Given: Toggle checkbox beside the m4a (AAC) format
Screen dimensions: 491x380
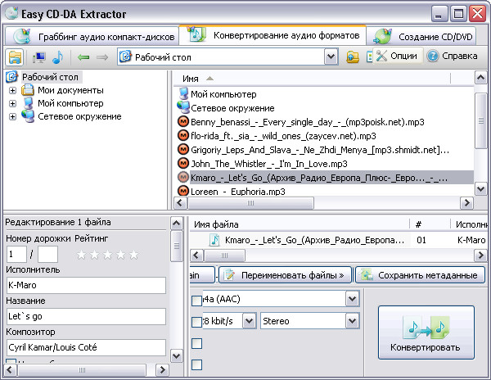Looking at the screenshot, I should 196,300.
